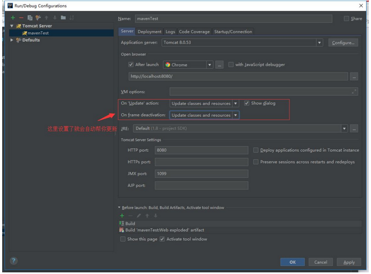Uncheck the After launch checkbox

(x=131, y=64)
